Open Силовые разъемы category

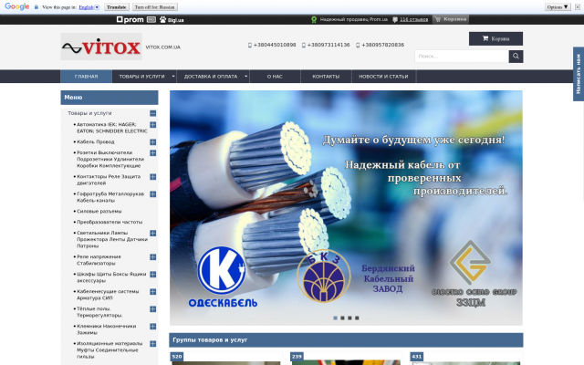point(99,211)
